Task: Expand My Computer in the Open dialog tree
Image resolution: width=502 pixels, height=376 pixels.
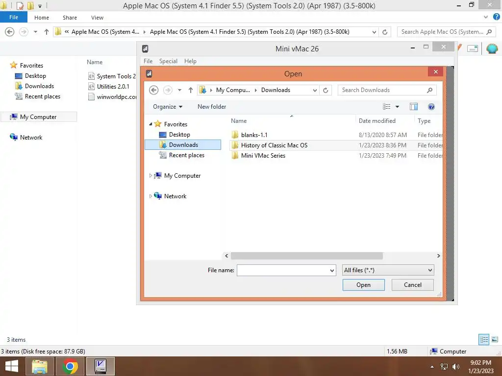Action: coord(151,176)
